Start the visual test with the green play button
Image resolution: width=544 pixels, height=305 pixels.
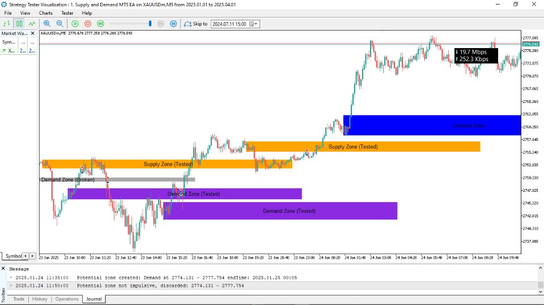[75, 24]
